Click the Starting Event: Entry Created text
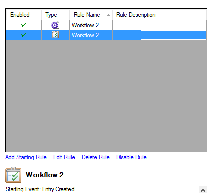Viewport: 212px width, 193px height. [x=40, y=189]
